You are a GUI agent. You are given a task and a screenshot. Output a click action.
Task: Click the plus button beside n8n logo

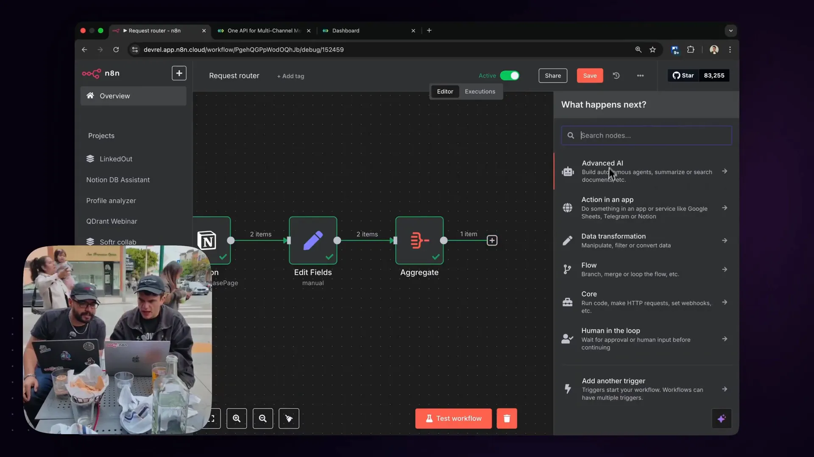pos(179,73)
